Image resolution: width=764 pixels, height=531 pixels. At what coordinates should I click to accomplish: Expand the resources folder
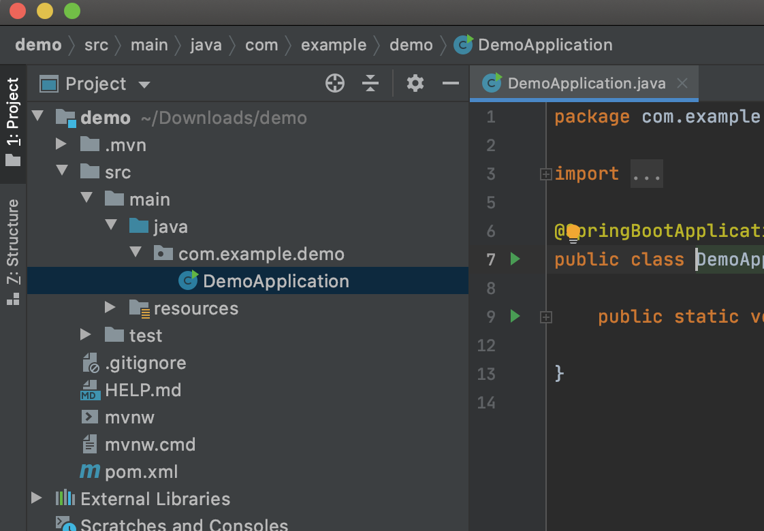(x=110, y=307)
